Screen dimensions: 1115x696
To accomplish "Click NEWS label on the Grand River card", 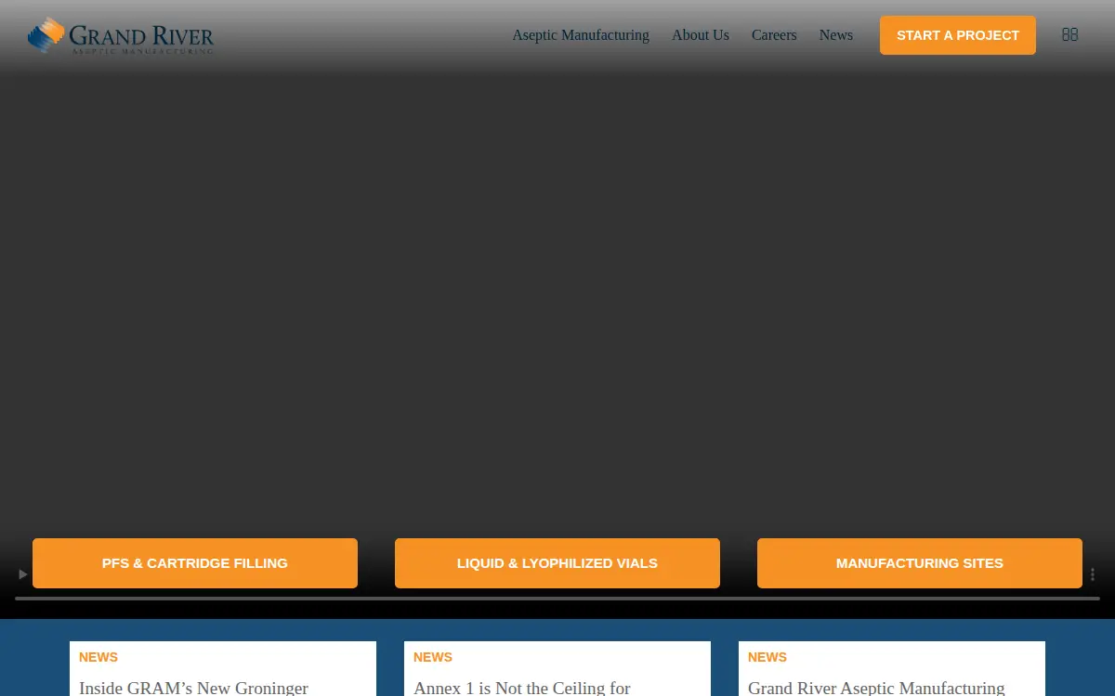I will coord(767,657).
